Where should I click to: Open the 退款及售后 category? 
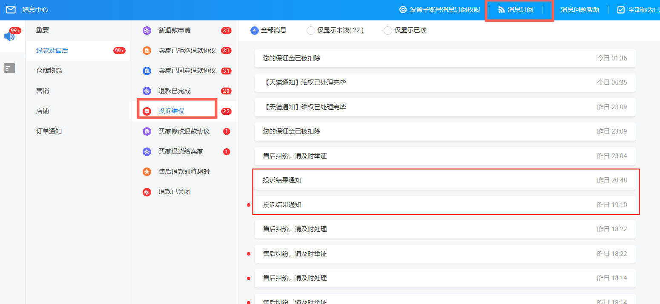78,51
